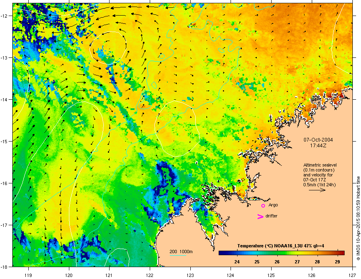
Task: Click the longitude axis label 127
Action: (x=352, y=275)
